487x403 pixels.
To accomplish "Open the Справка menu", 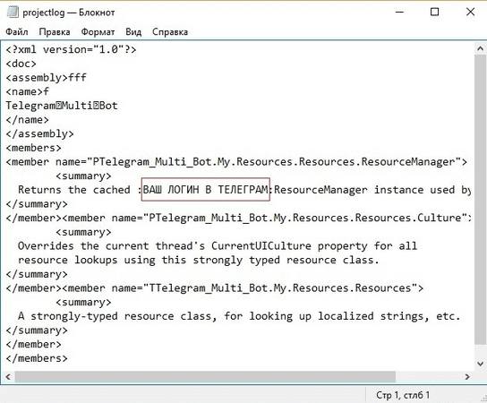I will click(170, 31).
